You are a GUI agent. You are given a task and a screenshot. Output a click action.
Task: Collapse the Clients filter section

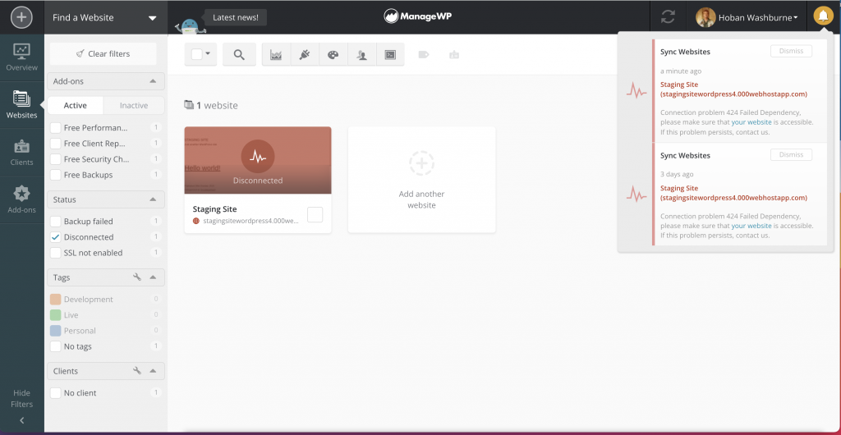[x=153, y=371]
